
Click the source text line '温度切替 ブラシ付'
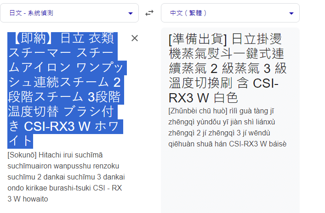click(61, 112)
